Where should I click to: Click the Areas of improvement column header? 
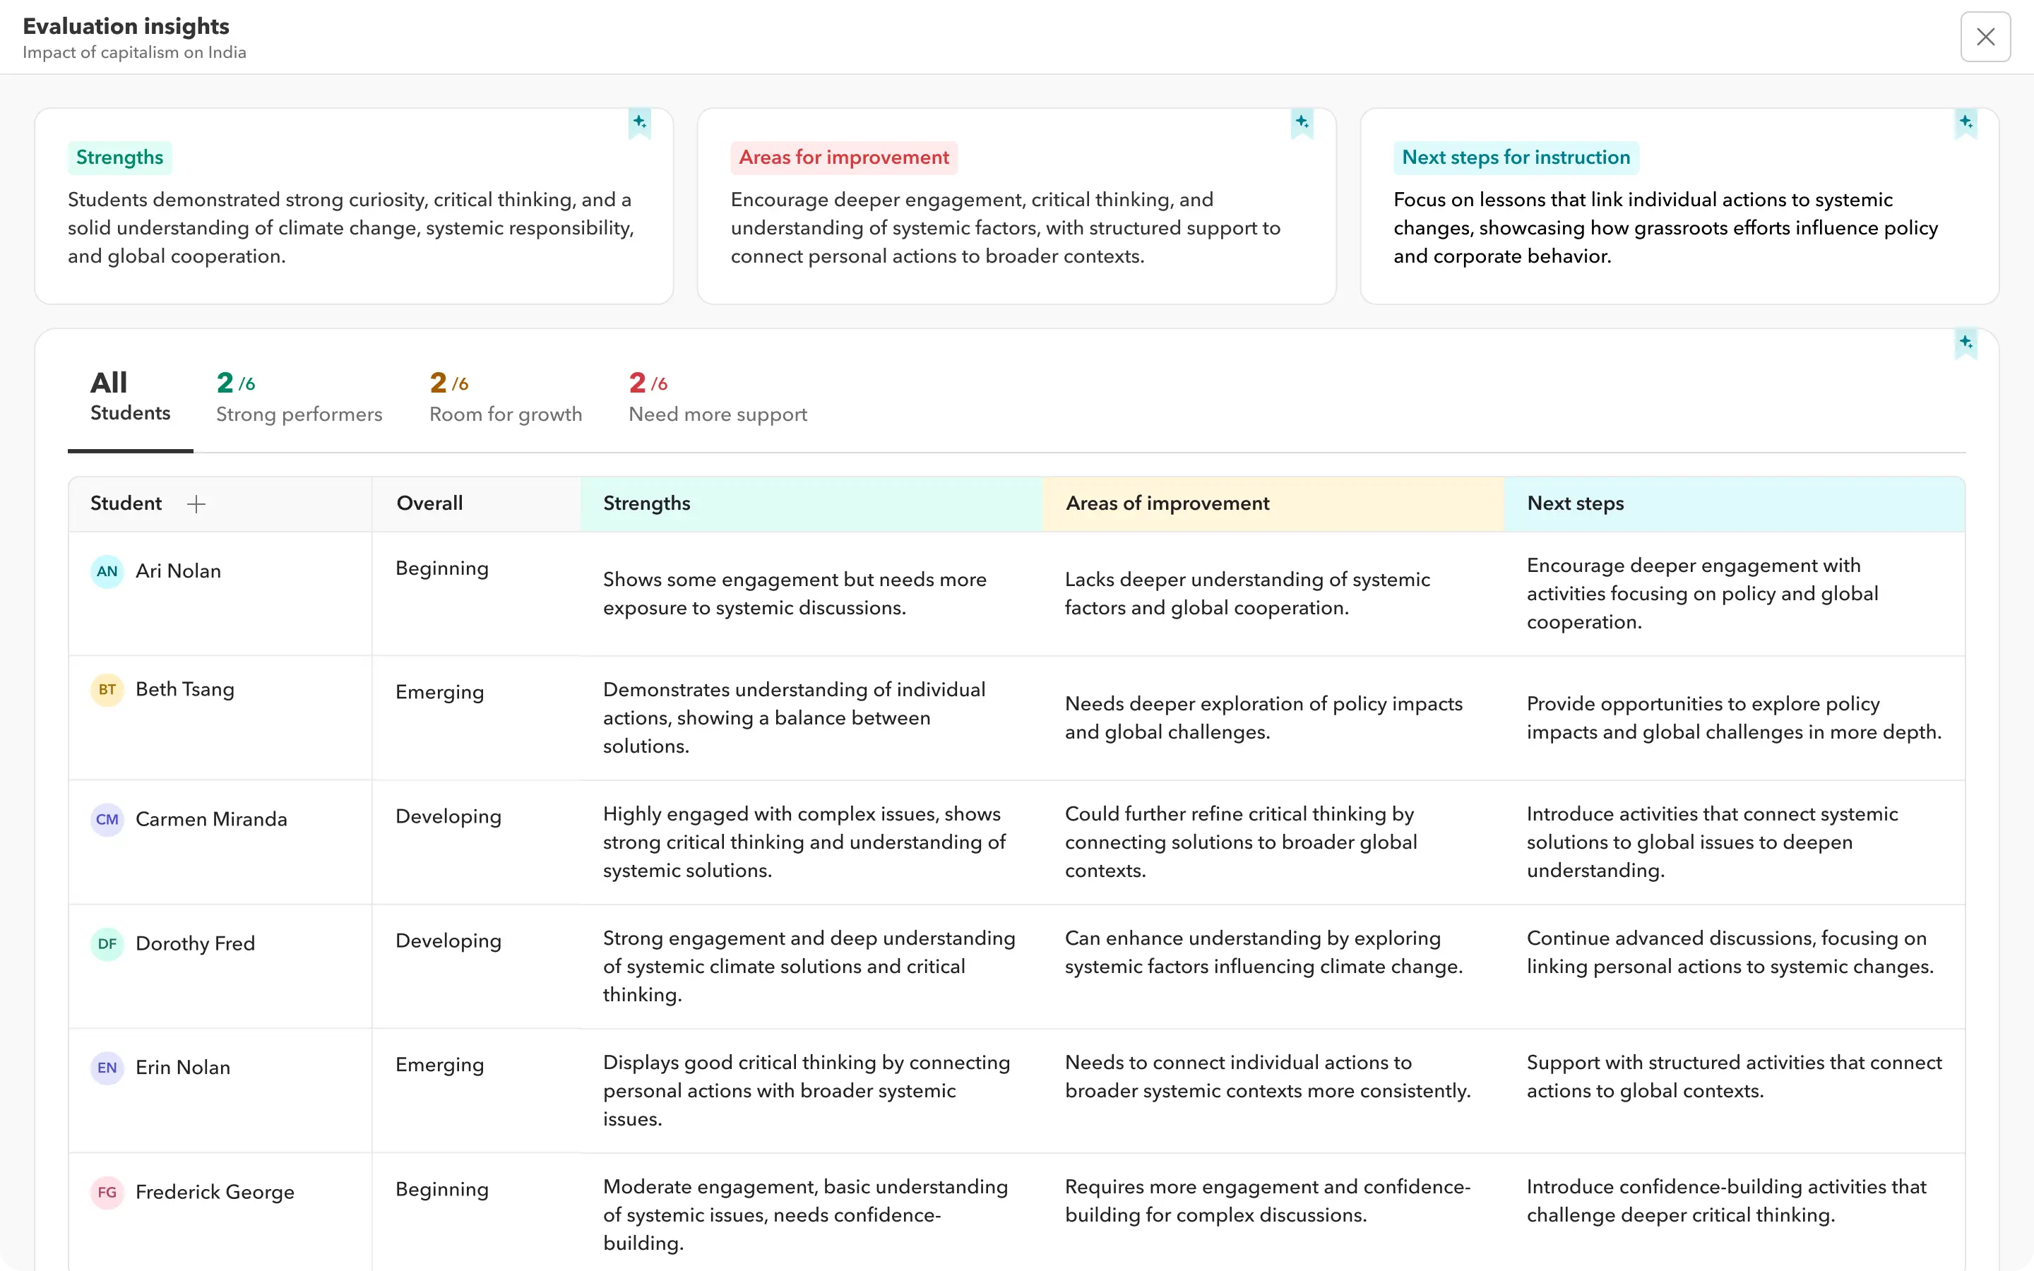pyautogui.click(x=1167, y=503)
